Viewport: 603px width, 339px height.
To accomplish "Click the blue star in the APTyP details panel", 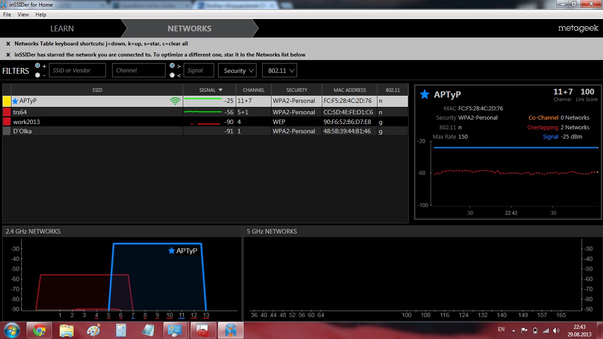I will click(x=425, y=94).
